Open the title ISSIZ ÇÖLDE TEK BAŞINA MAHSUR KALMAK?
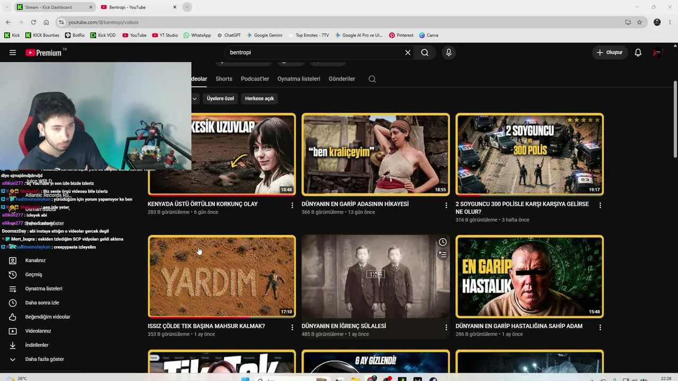678x381 pixels. (206, 326)
